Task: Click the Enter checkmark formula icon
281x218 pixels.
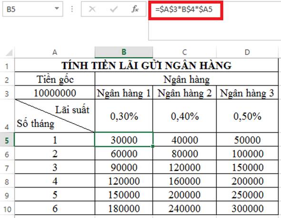Action: click(114, 9)
